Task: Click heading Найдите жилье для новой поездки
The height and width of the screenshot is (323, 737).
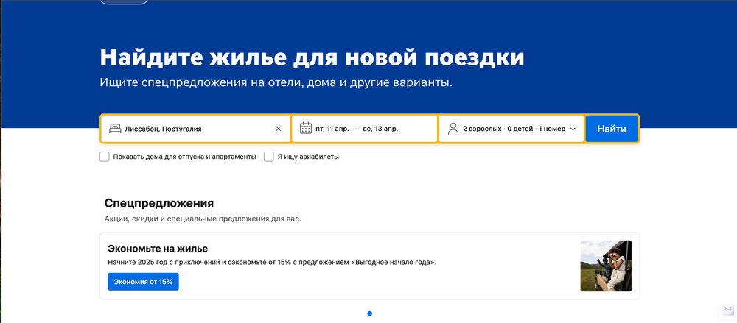Action: 312,57
